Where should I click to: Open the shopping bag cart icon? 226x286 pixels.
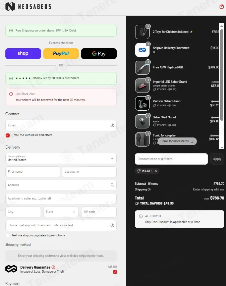coord(221,7)
